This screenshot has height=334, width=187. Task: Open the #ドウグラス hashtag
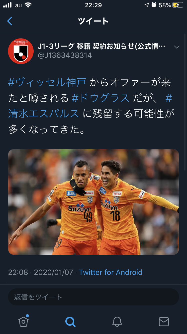coord(100,98)
